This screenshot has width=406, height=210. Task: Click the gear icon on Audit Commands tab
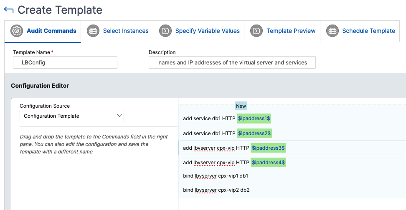17,31
